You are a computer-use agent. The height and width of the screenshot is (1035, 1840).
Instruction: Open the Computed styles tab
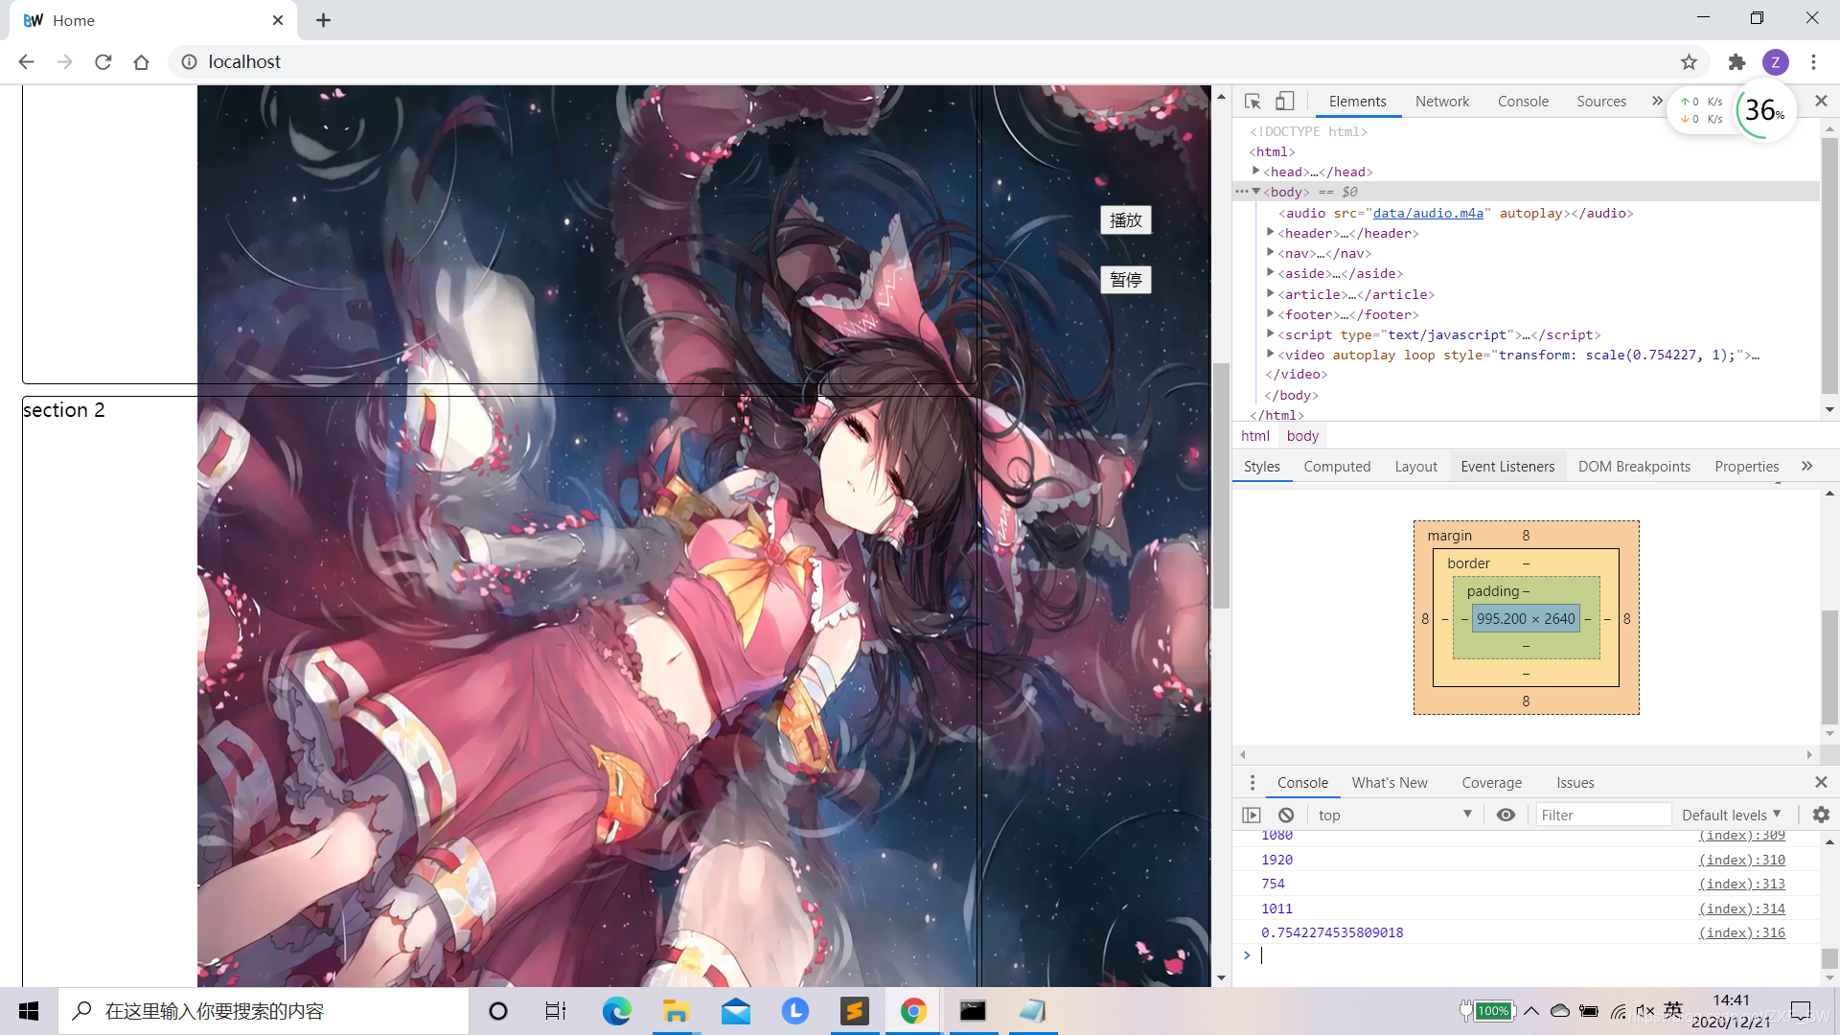(x=1337, y=467)
